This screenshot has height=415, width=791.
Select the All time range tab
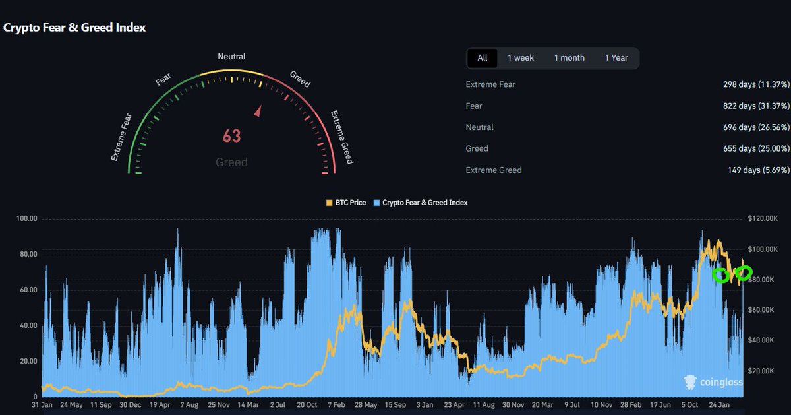483,58
